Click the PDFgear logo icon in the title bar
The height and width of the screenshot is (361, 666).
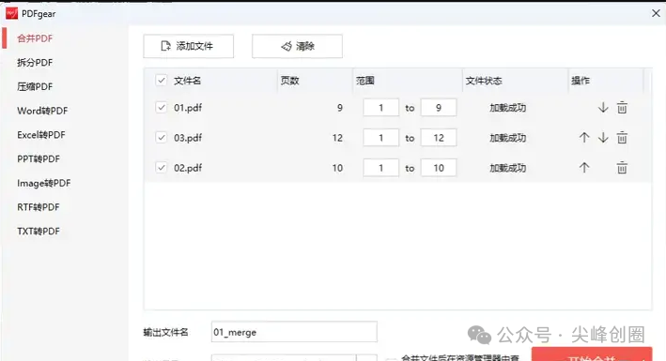coord(11,13)
